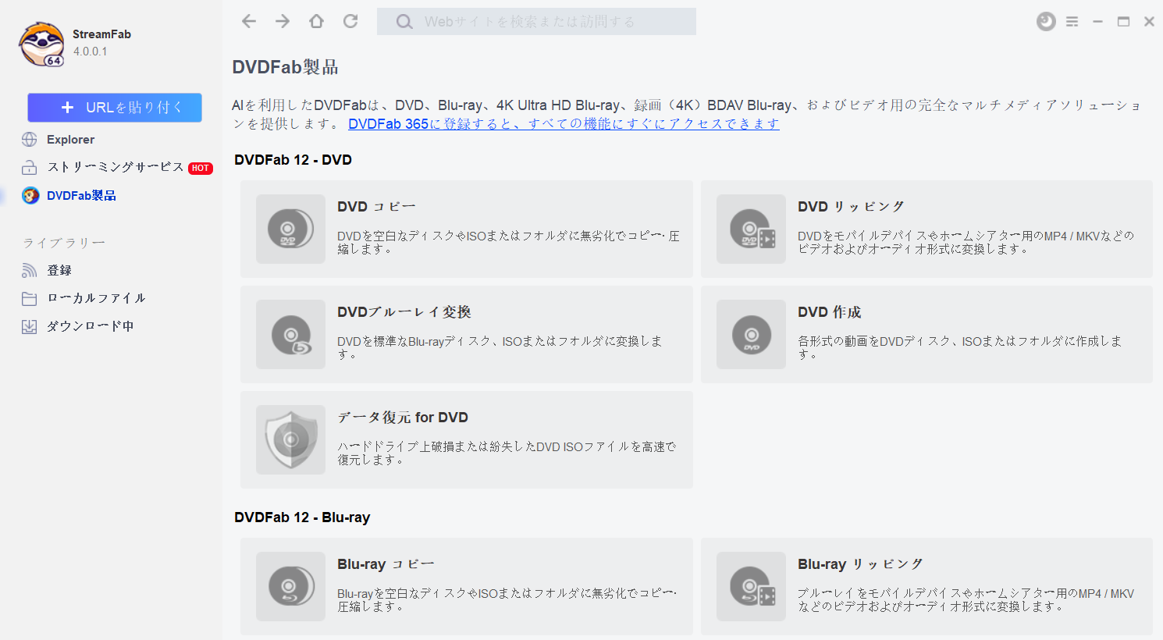Screen dimensions: 1163x640
Task: Select DVDFab製品 in the sidebar
Action: pos(81,195)
